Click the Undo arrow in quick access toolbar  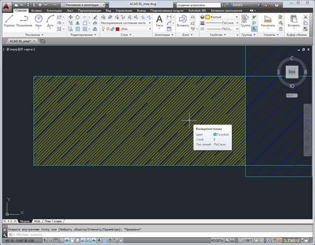pos(46,5)
